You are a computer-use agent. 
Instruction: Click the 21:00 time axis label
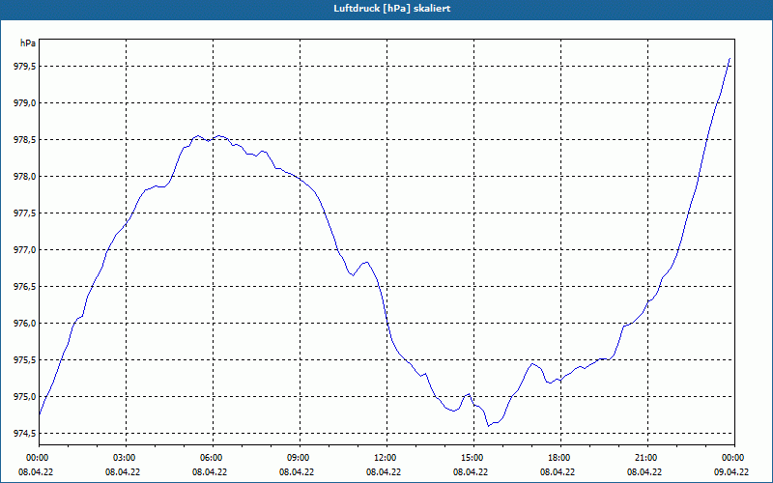click(644, 458)
